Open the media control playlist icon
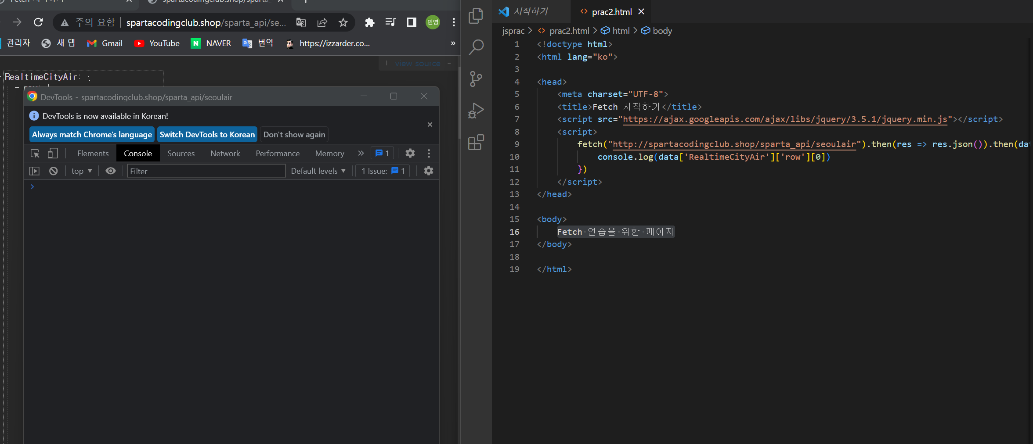This screenshot has width=1033, height=444. 390,22
